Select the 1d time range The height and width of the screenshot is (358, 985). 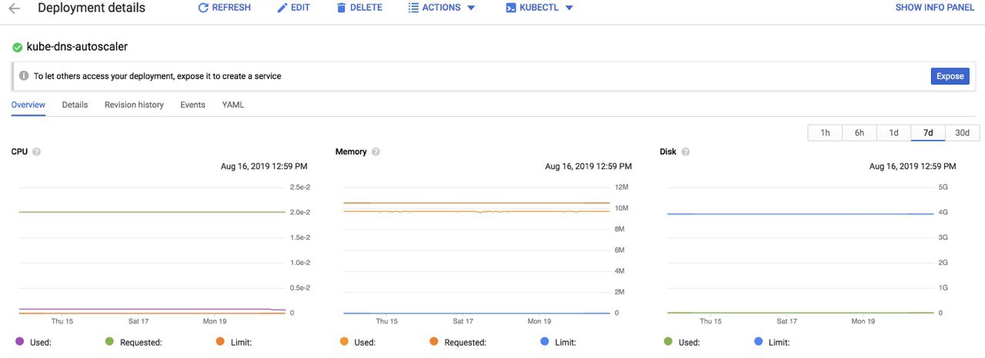click(x=893, y=132)
